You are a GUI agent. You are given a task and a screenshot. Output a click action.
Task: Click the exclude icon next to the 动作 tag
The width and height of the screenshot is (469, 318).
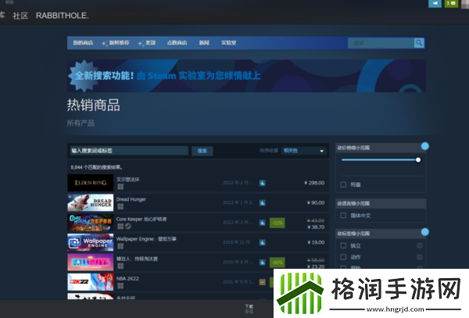[420, 257]
